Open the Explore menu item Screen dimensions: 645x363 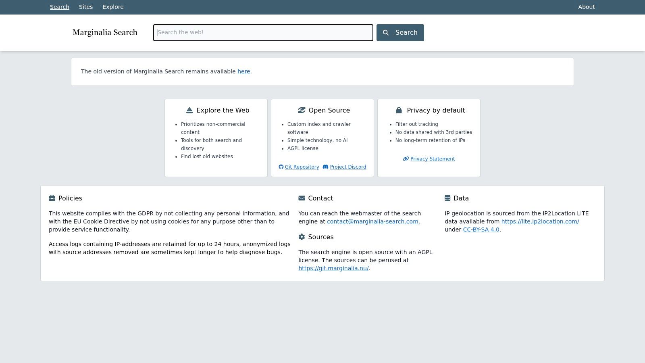coord(113,7)
